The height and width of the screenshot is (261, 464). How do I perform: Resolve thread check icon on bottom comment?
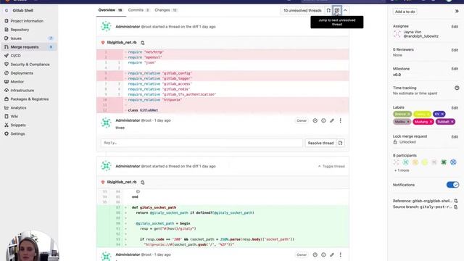click(x=315, y=254)
